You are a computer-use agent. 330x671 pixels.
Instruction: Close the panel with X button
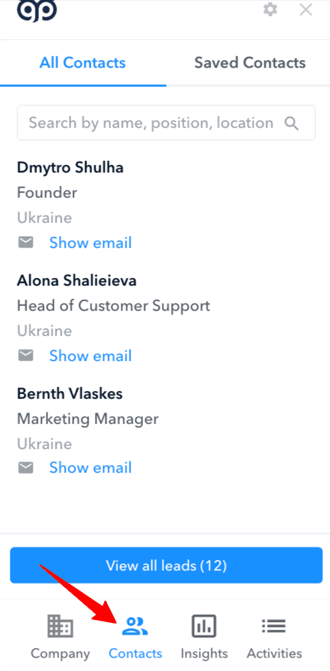[x=306, y=9]
